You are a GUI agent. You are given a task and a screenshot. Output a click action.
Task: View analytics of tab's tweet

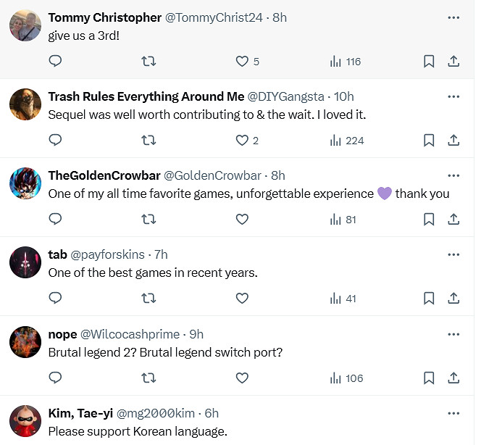pos(343,298)
